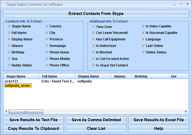192x135 pixels.
Task: Toggle the Phone Office checkbox
Action: pyautogui.click(x=47, y=65)
